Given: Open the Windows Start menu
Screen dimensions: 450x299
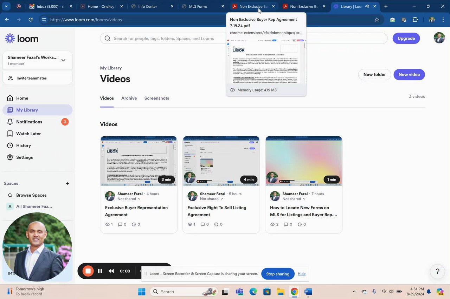Looking at the screenshot, I should pos(142,292).
